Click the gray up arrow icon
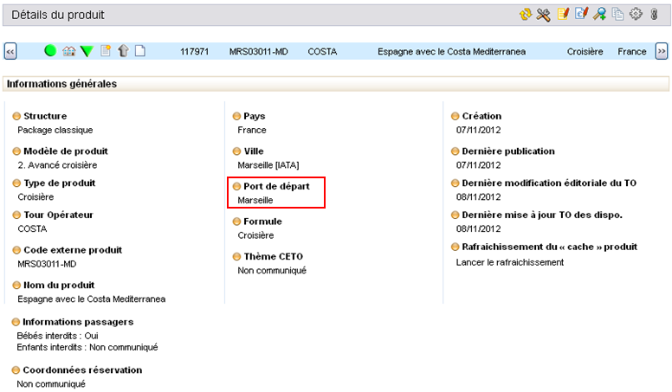 click(x=123, y=51)
